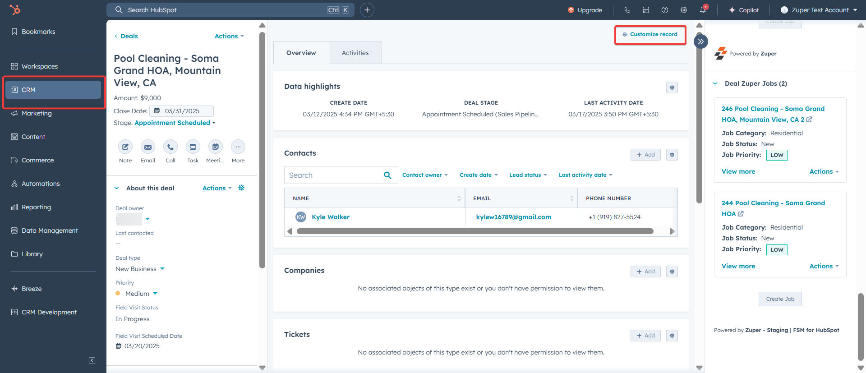Image resolution: width=866 pixels, height=373 pixels.
Task: Switch to the Overview tab
Action: point(301,53)
